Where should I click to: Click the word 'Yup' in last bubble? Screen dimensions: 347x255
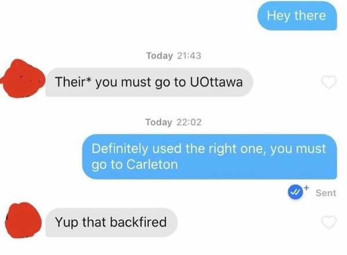pyautogui.click(x=67, y=223)
